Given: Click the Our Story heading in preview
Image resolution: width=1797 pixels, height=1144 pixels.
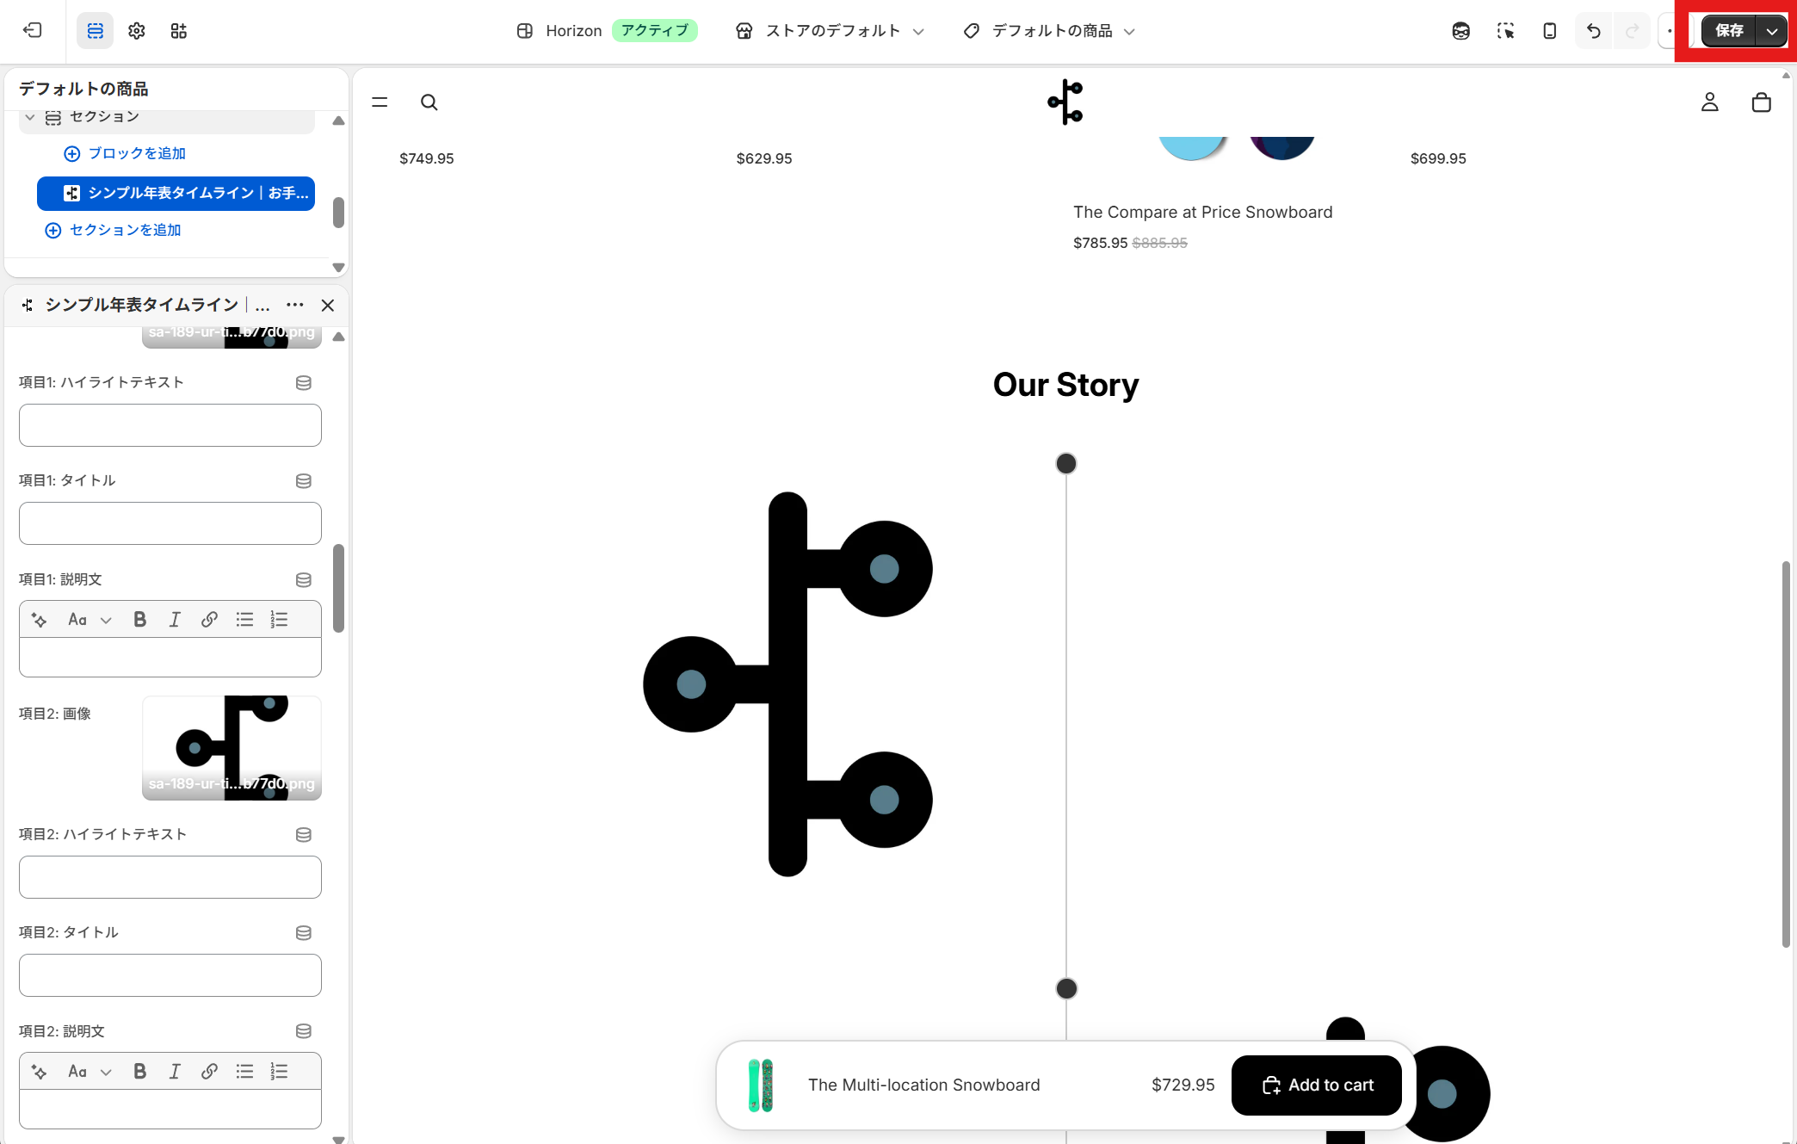Looking at the screenshot, I should click(x=1065, y=385).
